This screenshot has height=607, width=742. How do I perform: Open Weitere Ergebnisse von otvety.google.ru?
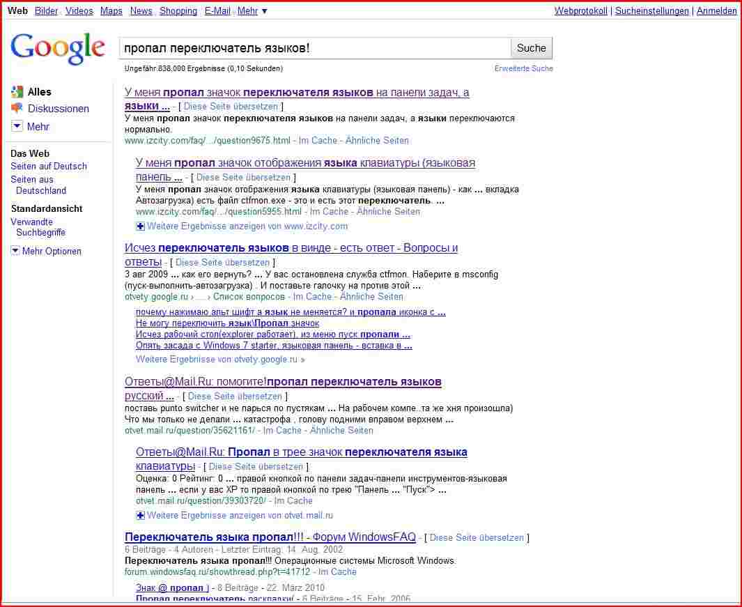click(x=220, y=360)
